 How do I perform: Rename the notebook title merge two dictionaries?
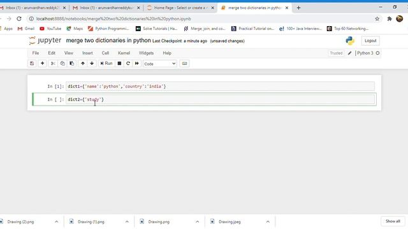pos(108,41)
